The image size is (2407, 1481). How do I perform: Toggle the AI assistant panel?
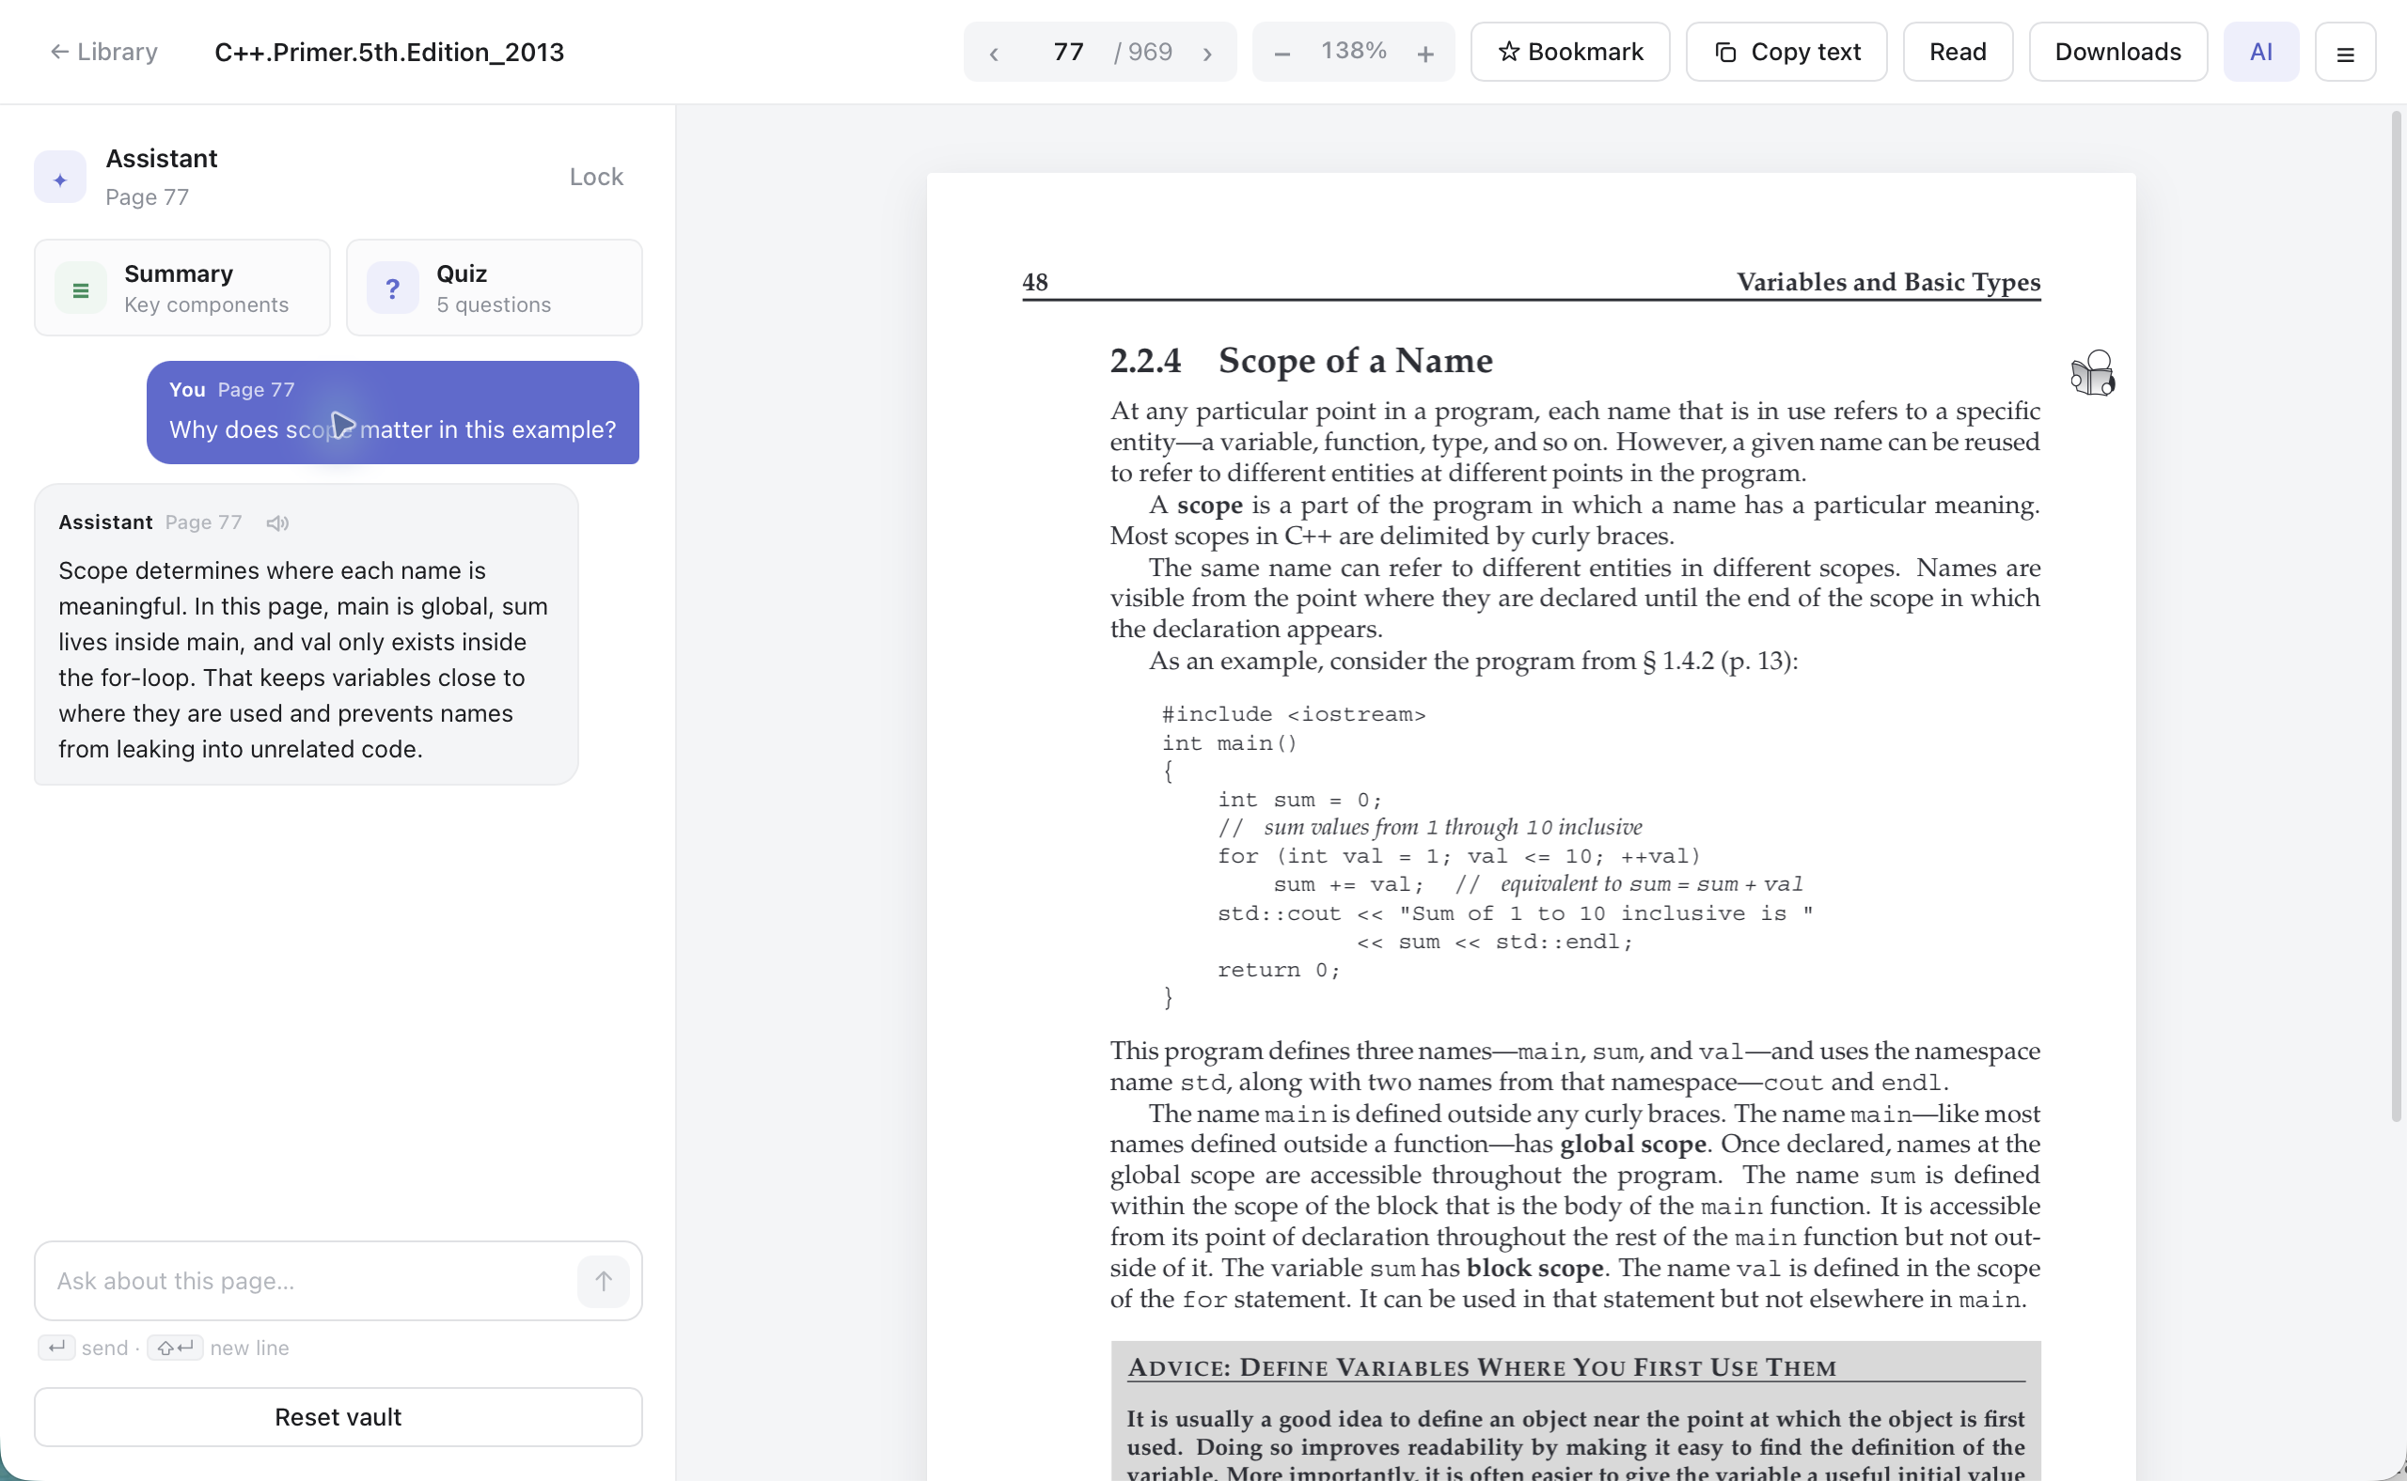point(2260,52)
